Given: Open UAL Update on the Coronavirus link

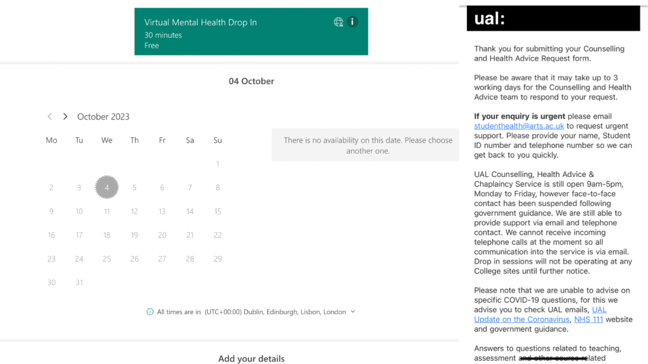Looking at the screenshot, I should 540,315.
